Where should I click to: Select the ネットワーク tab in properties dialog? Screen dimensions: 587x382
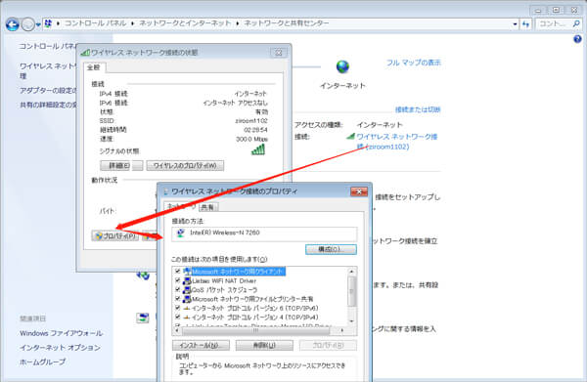pos(181,207)
